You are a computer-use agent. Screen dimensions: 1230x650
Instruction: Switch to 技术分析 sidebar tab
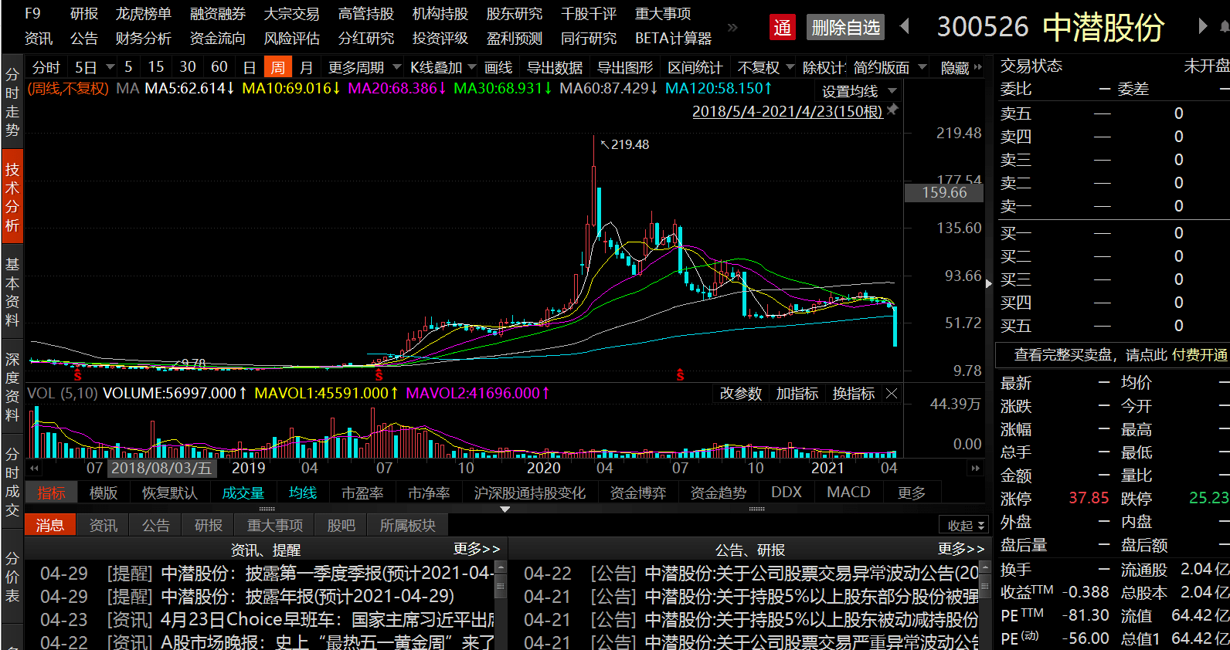(x=12, y=198)
